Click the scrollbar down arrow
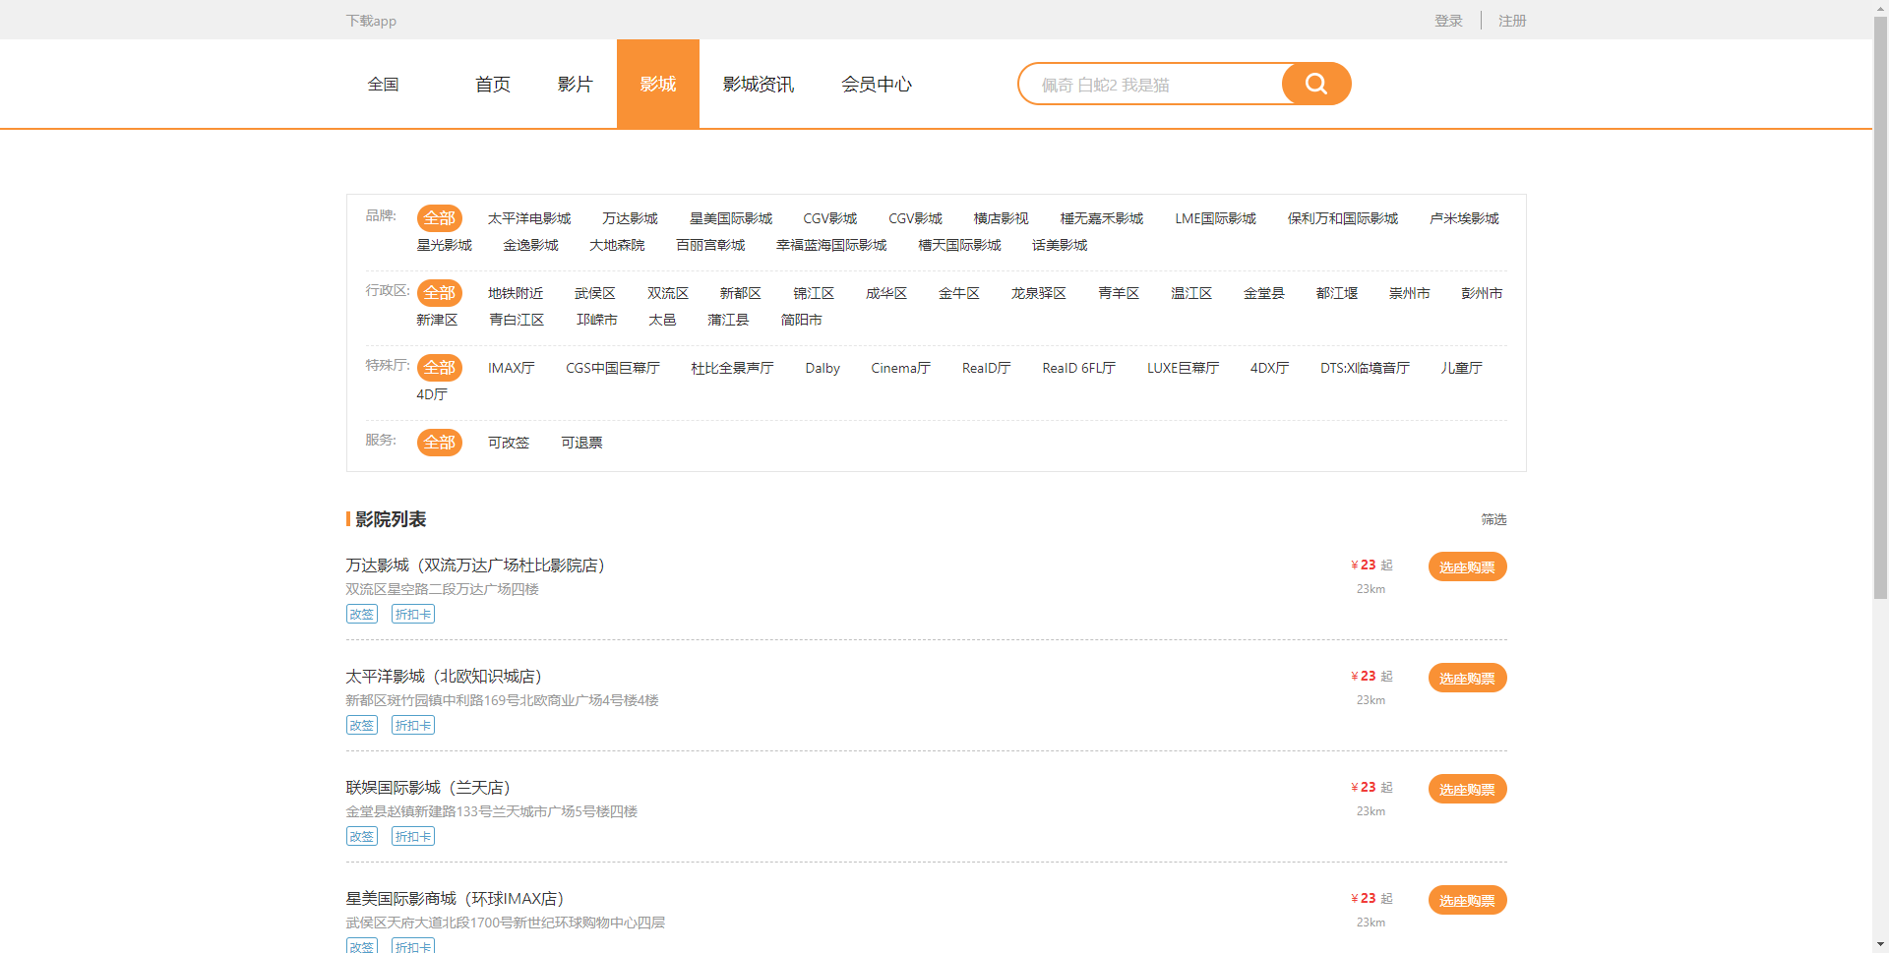The image size is (1889, 953). [1880, 944]
